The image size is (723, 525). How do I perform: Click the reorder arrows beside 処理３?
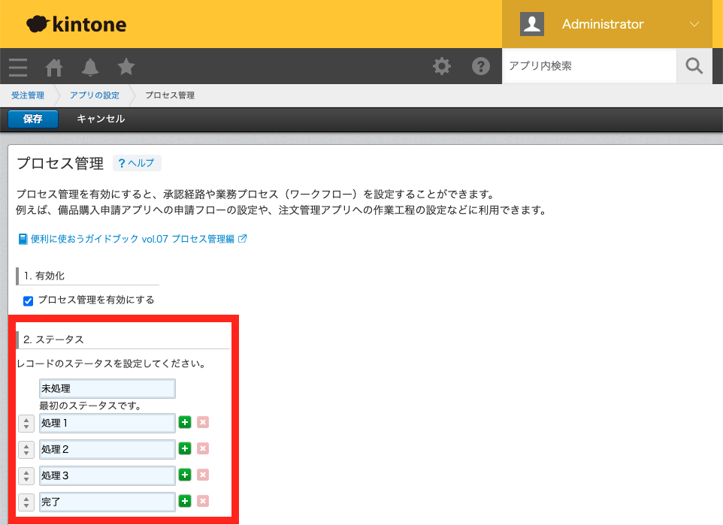pyautogui.click(x=26, y=475)
